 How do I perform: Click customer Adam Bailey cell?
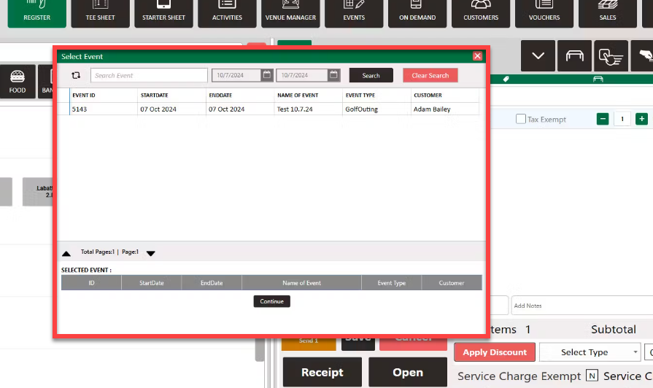coord(445,109)
